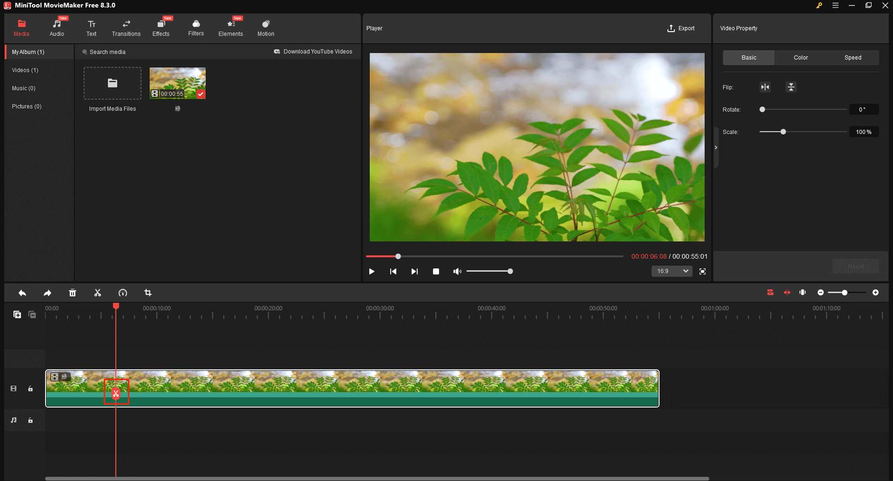Toggle video track lock
This screenshot has width=893, height=481.
[x=30, y=389]
